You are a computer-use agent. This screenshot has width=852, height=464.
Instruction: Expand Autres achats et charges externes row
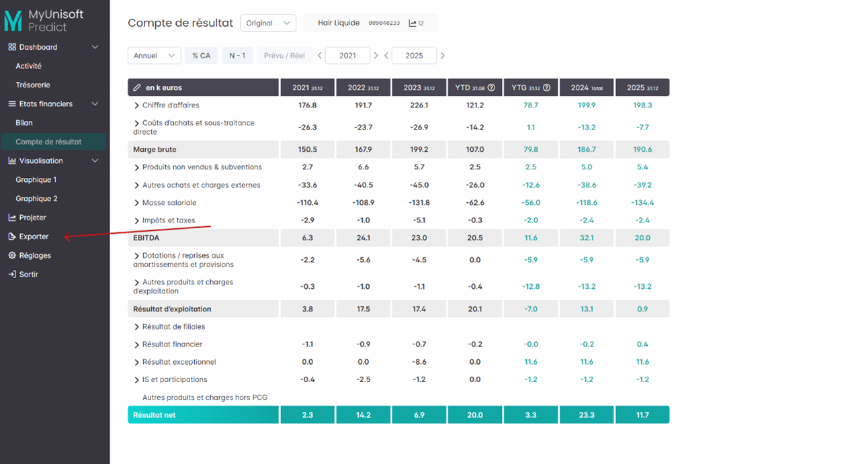coord(137,185)
